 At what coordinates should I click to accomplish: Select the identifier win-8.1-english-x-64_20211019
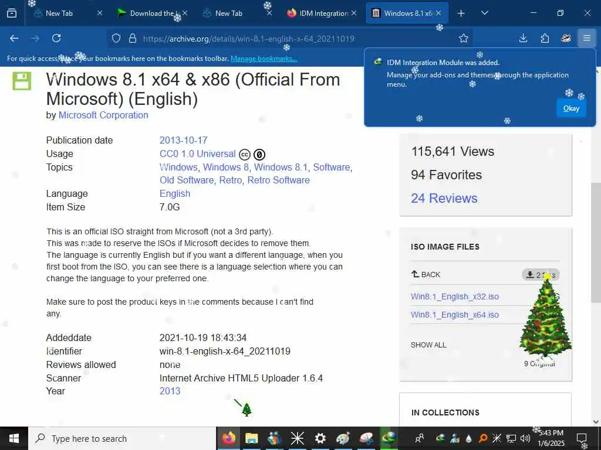click(225, 352)
